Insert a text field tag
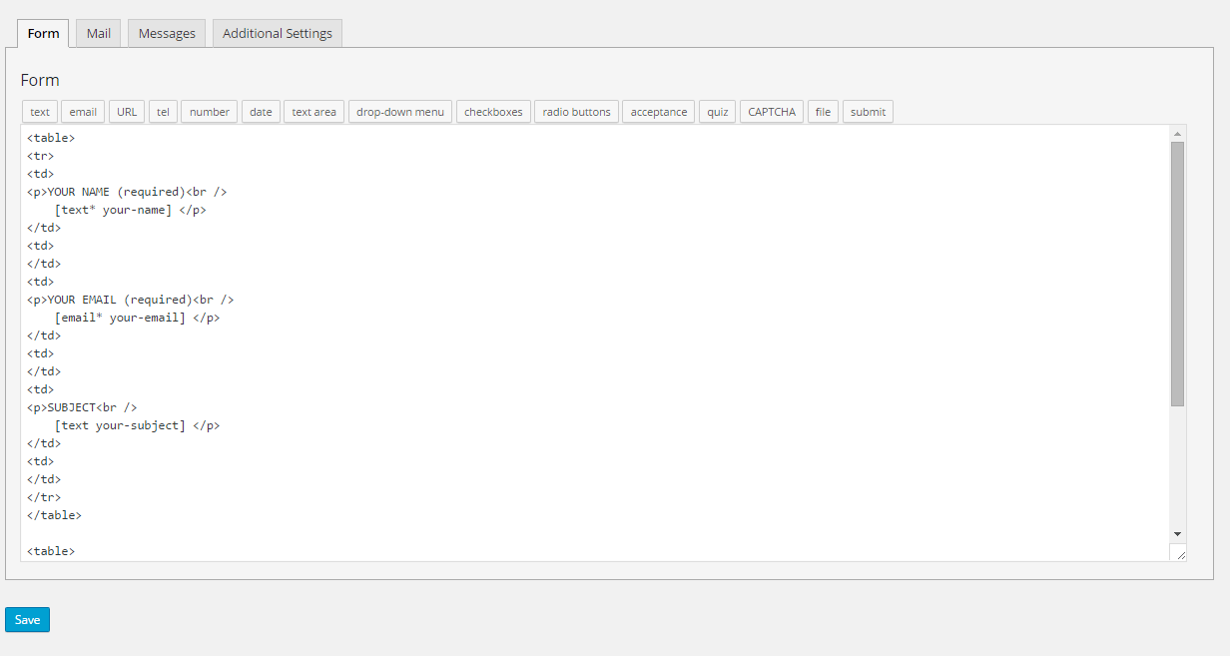Viewport: 1230px width, 656px height. (x=39, y=111)
